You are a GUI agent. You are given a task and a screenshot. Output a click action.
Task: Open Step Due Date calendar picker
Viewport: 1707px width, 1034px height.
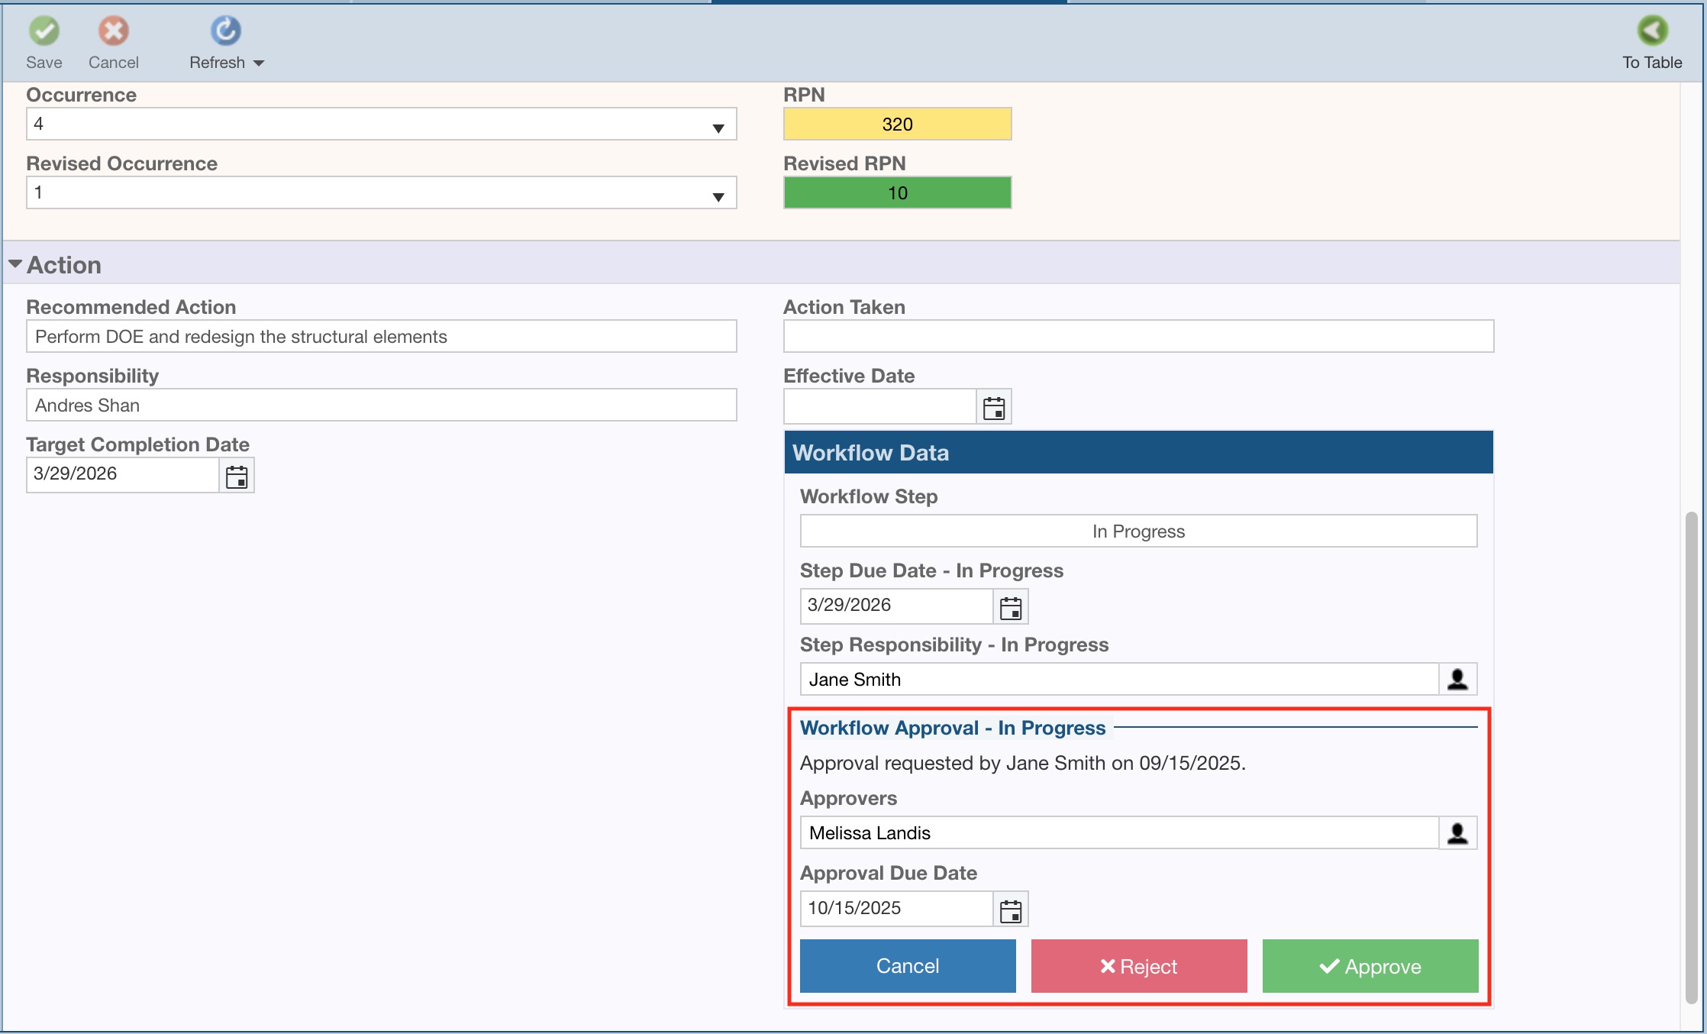pos(1010,608)
